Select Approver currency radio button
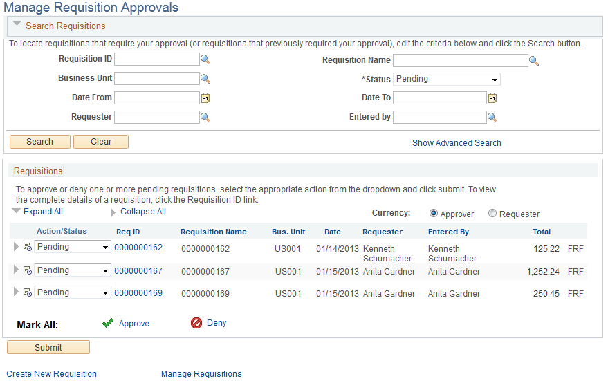This screenshot has width=608, height=381. (x=434, y=213)
